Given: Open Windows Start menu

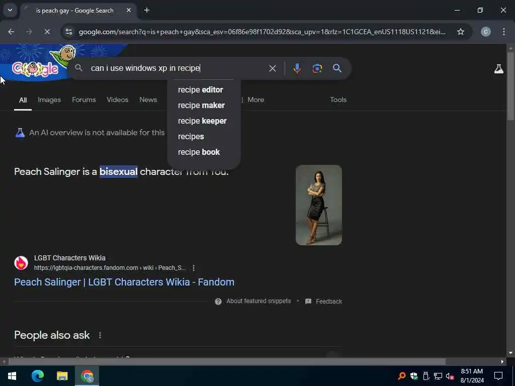Looking at the screenshot, I should [x=12, y=376].
